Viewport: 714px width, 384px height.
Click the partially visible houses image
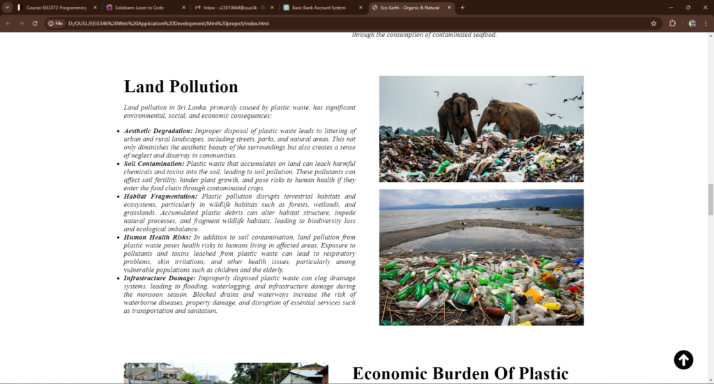click(x=226, y=373)
